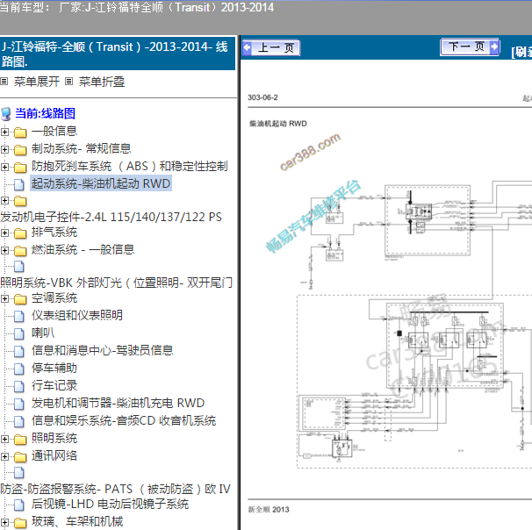Click the folder icon beside 照明系统

[x=19, y=439]
